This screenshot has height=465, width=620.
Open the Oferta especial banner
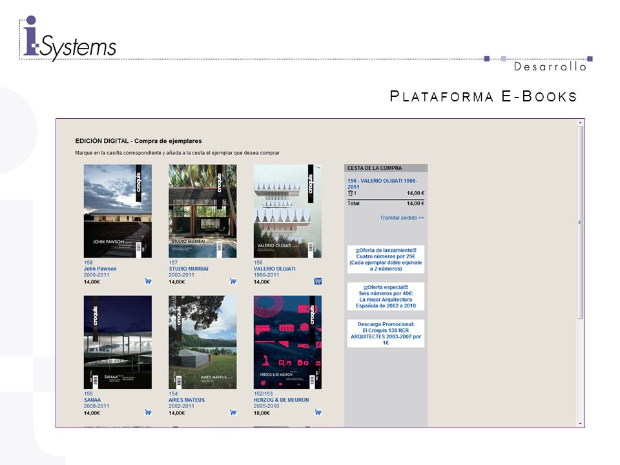[x=386, y=296]
